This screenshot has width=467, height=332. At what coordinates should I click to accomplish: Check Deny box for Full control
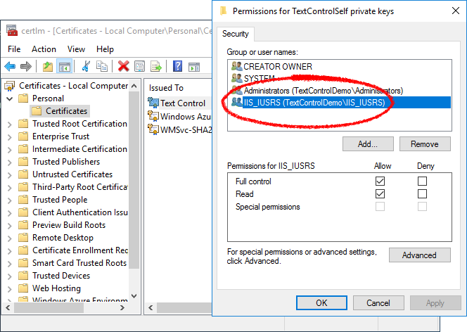pos(422,181)
